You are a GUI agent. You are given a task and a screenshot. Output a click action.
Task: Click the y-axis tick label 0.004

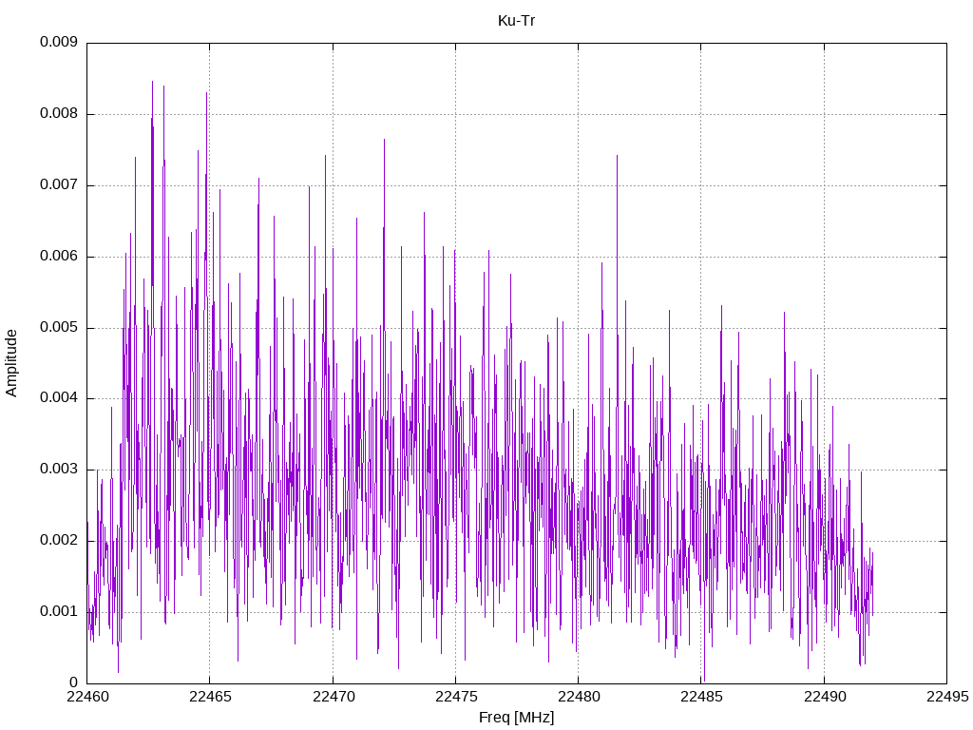click(x=59, y=398)
